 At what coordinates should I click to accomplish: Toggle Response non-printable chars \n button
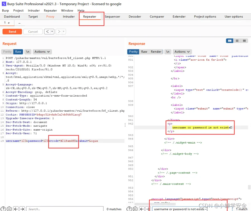coord(168,51)
